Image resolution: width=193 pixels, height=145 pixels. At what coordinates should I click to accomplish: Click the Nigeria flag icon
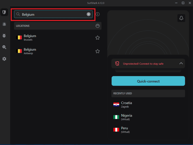click(x=116, y=117)
